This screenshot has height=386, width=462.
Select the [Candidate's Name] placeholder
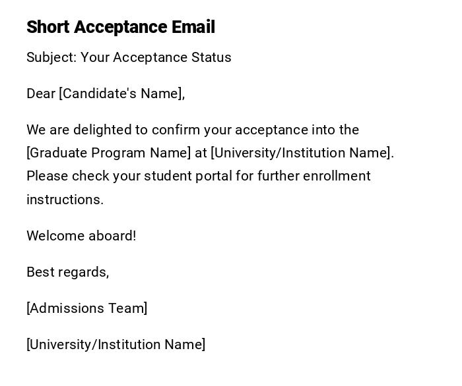click(121, 94)
